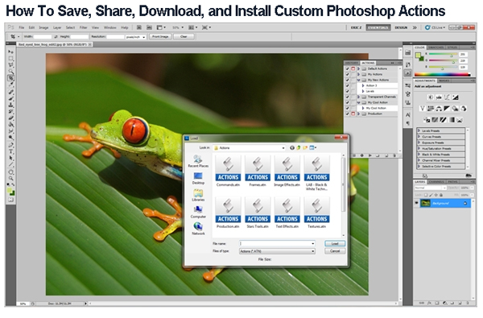Click the Load button in dialog
This screenshot has width=483, height=318.
pos(335,243)
